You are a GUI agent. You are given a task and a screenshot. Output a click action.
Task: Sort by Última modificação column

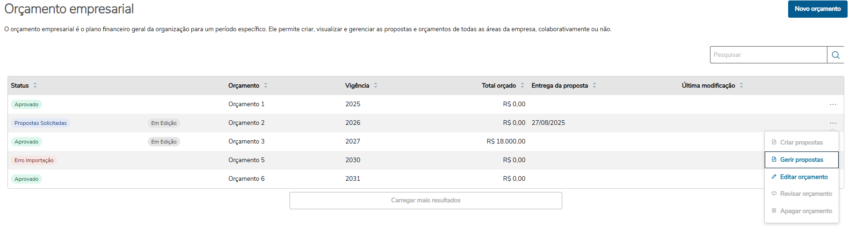click(741, 85)
